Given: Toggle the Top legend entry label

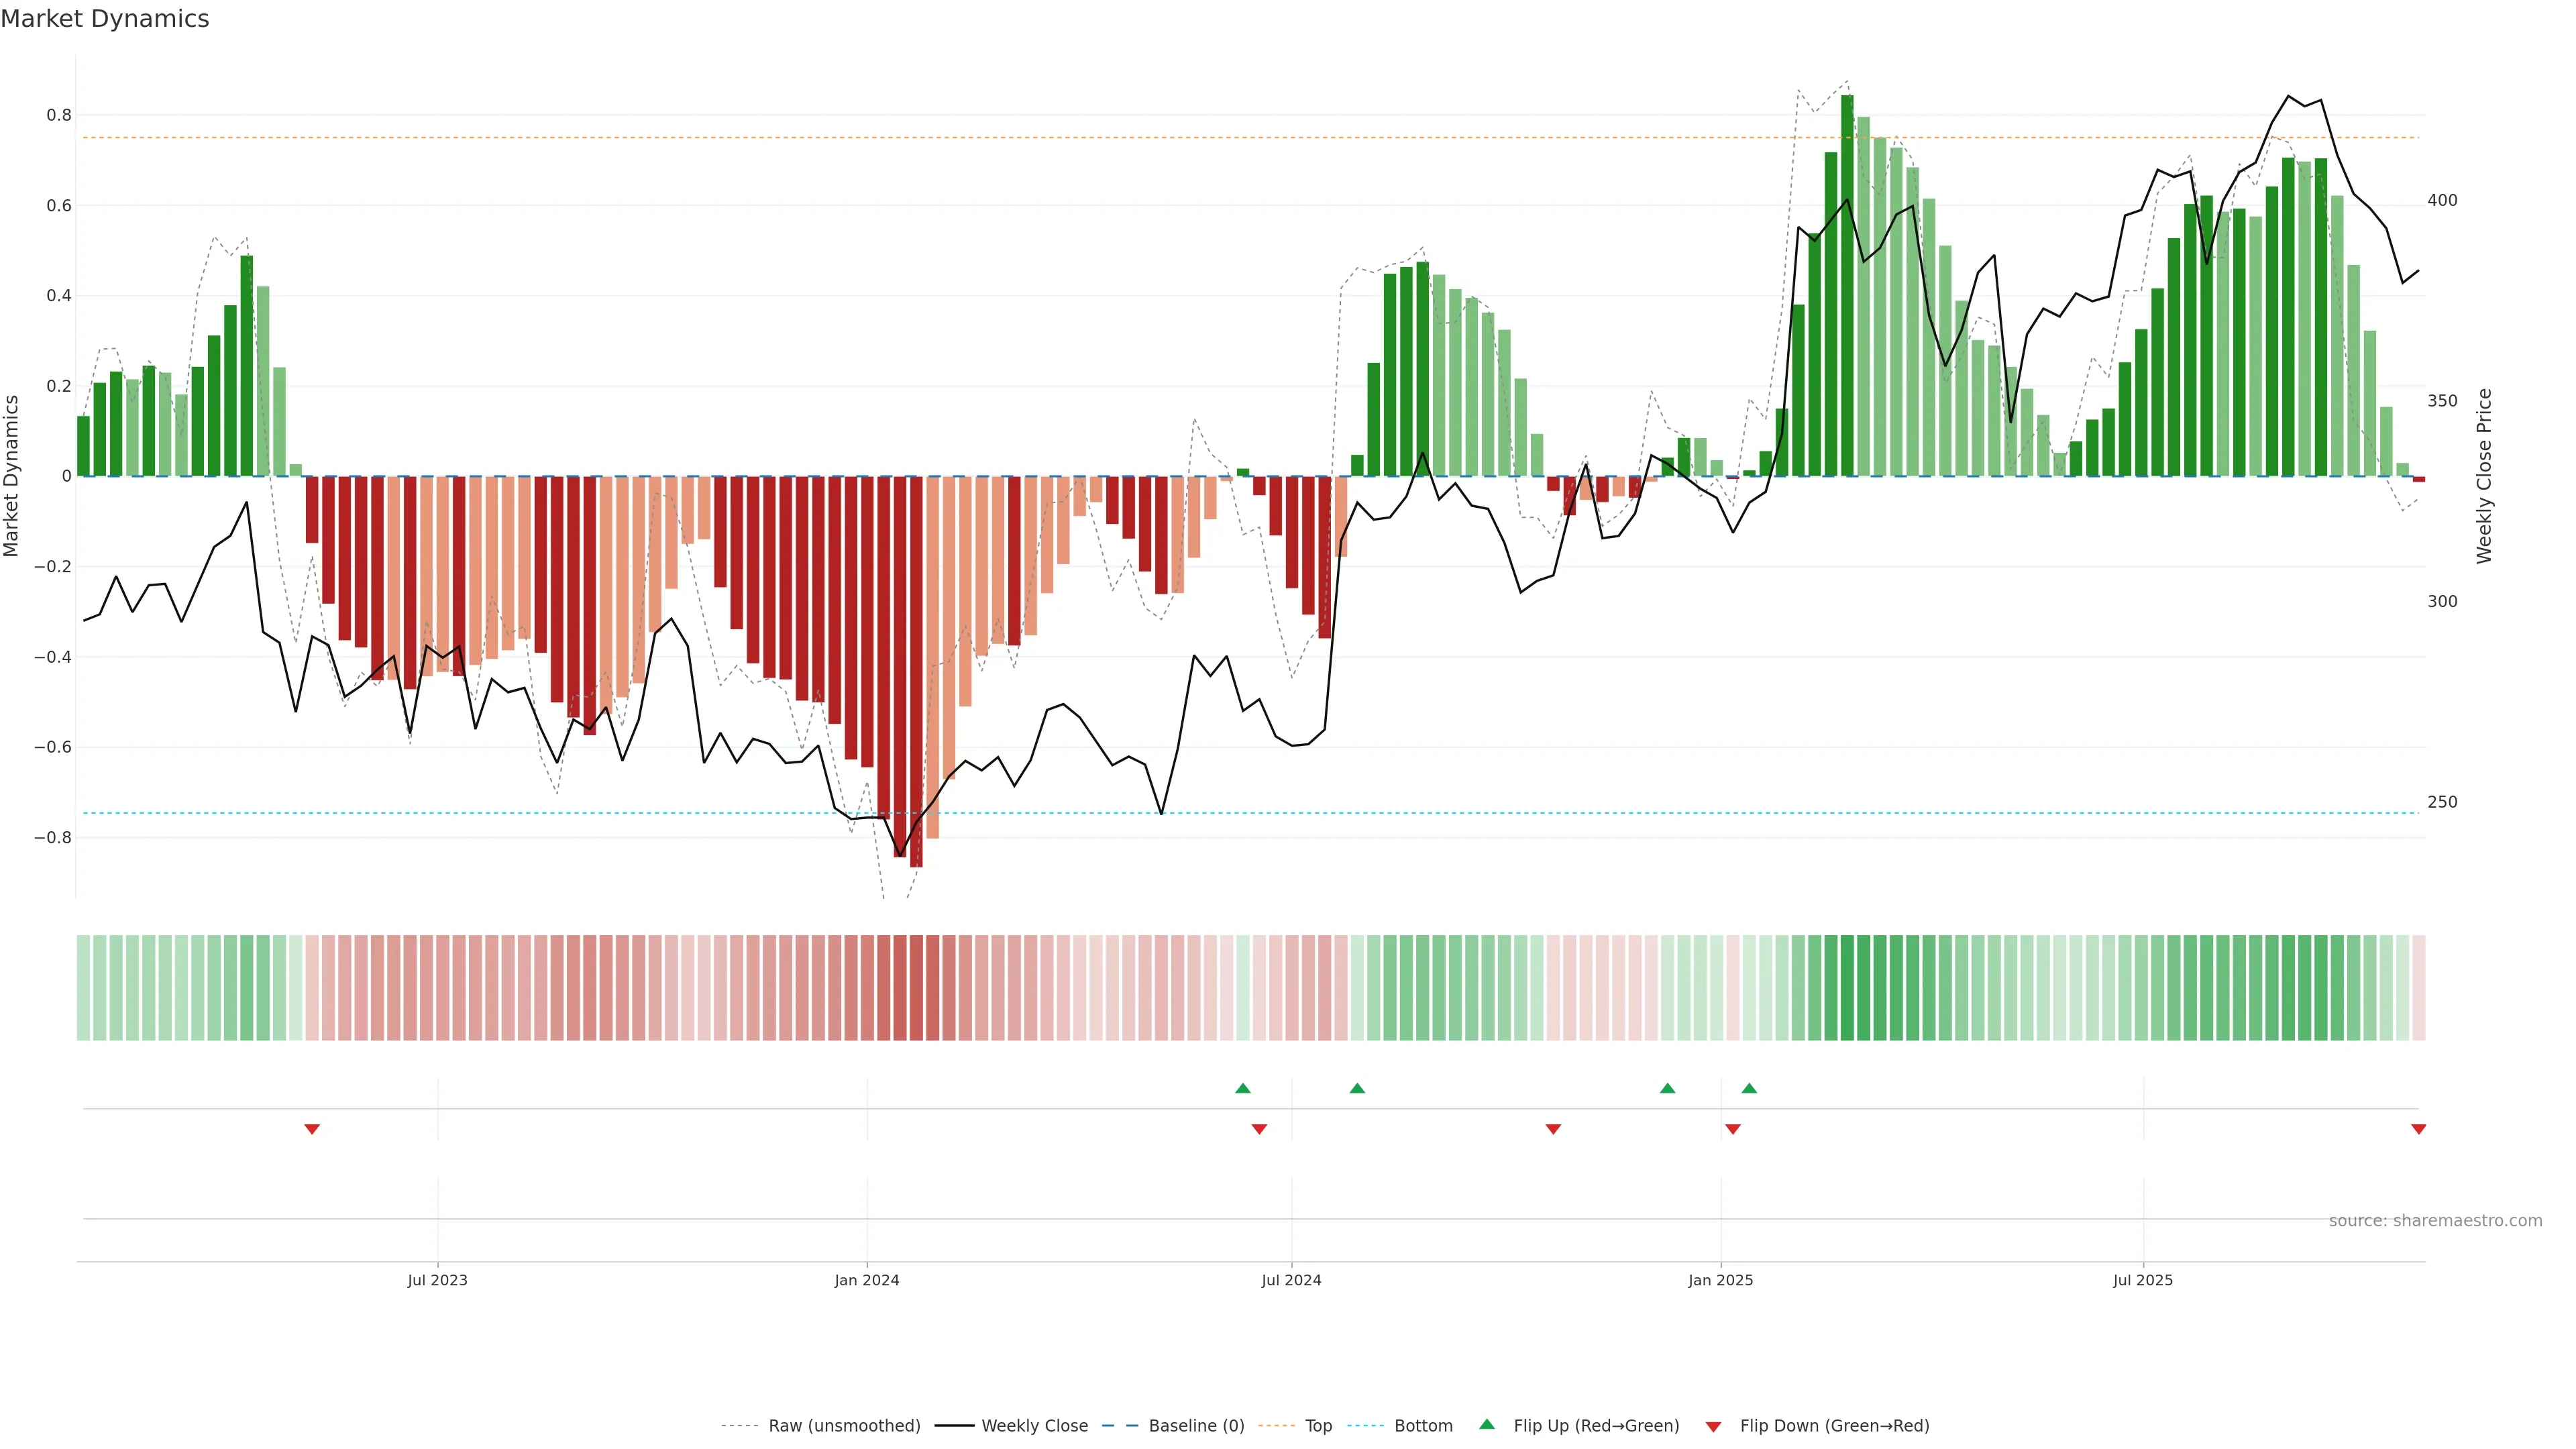Looking at the screenshot, I should (x=1318, y=1426).
